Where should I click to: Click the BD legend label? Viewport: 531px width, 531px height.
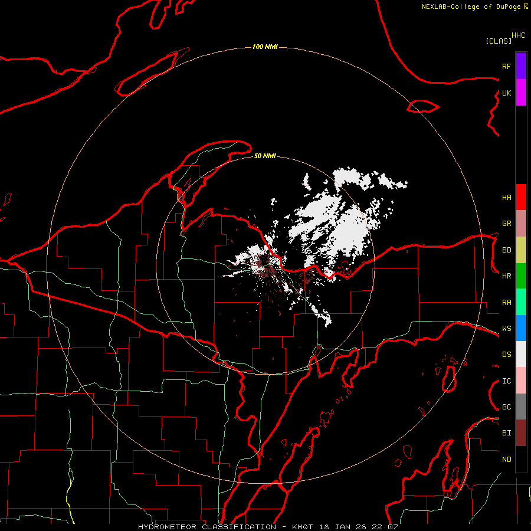click(x=506, y=250)
